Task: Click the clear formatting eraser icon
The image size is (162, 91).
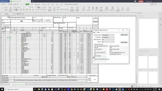Action: point(33,10)
